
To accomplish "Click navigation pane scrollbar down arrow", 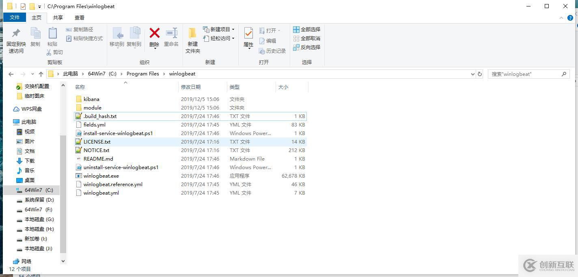I will pyautogui.click(x=63, y=261).
